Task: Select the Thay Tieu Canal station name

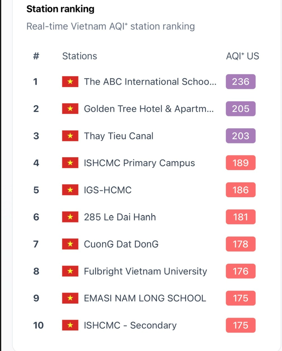Action: click(118, 136)
